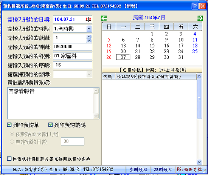Enable the checkbox for opening appointment screen after pricing
Viewport: 208px width, 175px height.
point(9,159)
